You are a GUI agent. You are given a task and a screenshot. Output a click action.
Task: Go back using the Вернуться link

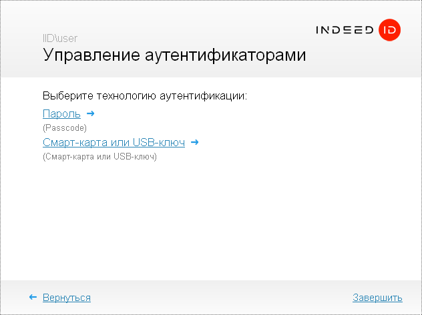(x=67, y=298)
